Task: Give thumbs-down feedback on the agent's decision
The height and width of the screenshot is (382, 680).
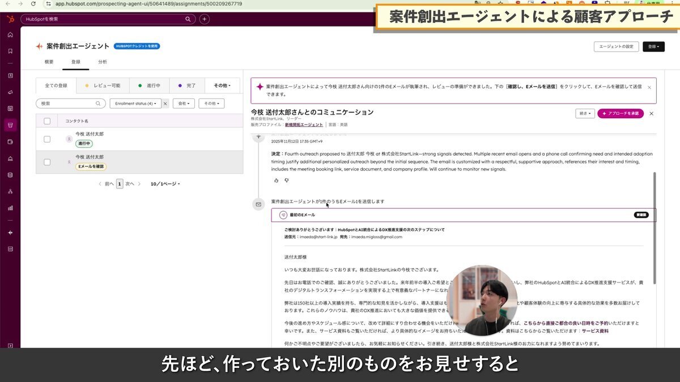Action: [287, 180]
